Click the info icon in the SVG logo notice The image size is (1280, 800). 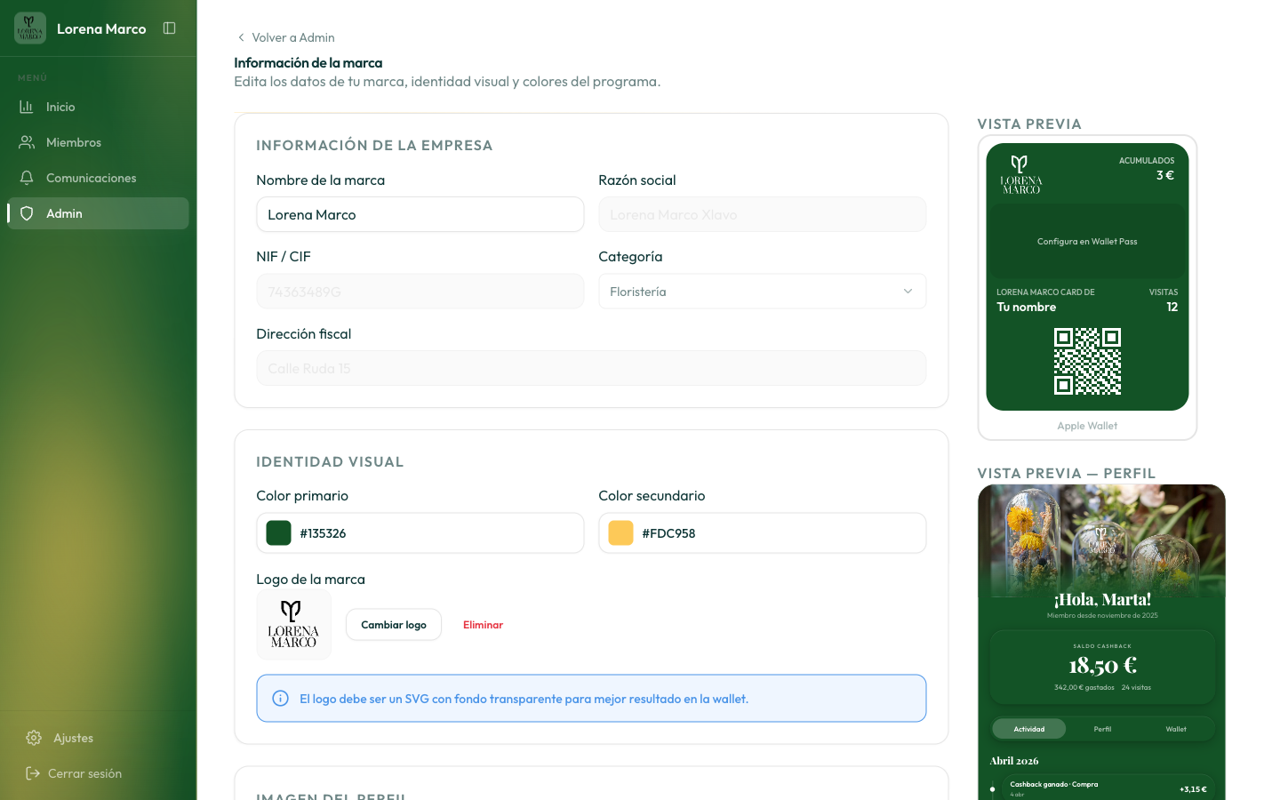point(280,699)
